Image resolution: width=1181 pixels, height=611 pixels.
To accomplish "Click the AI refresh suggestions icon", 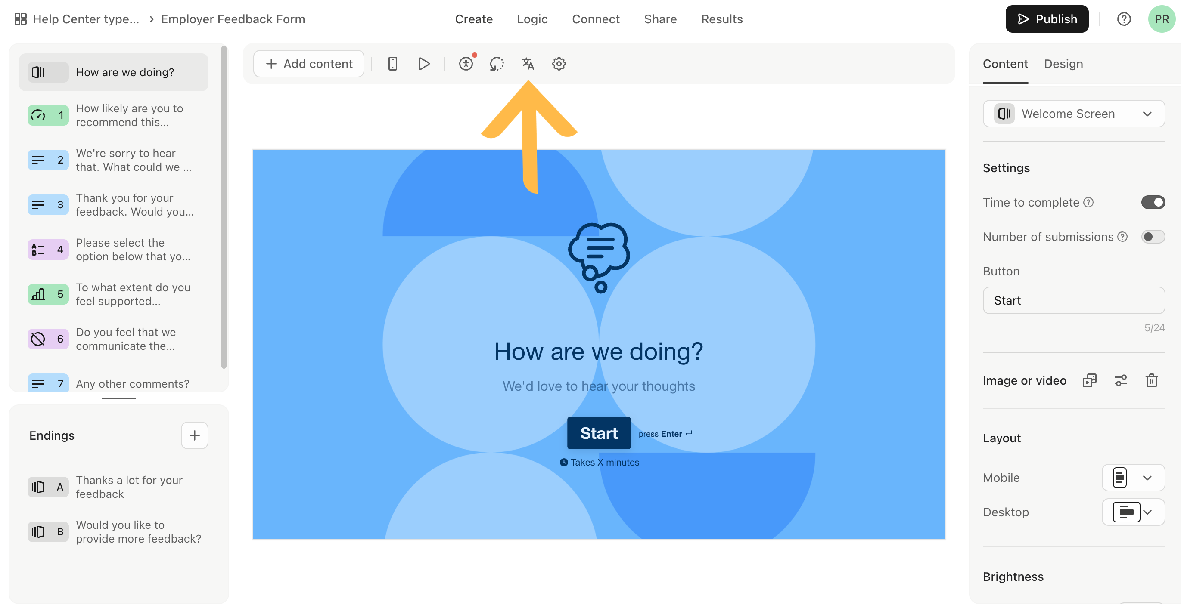I will (497, 64).
